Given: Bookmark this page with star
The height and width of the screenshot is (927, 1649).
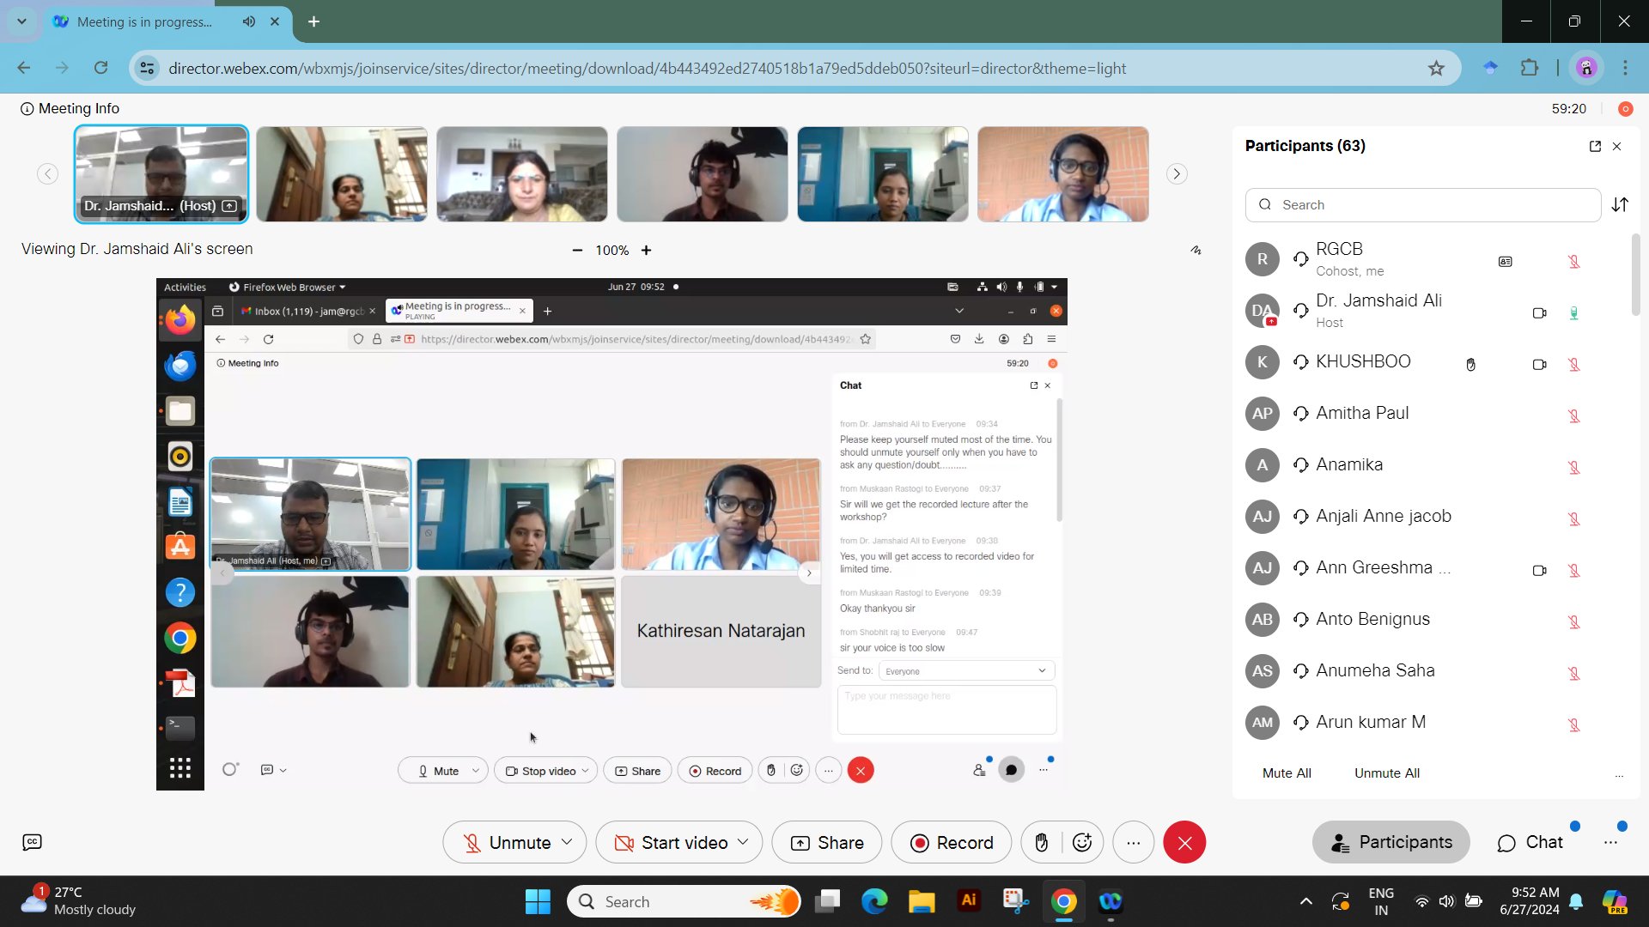Looking at the screenshot, I should (x=1436, y=68).
